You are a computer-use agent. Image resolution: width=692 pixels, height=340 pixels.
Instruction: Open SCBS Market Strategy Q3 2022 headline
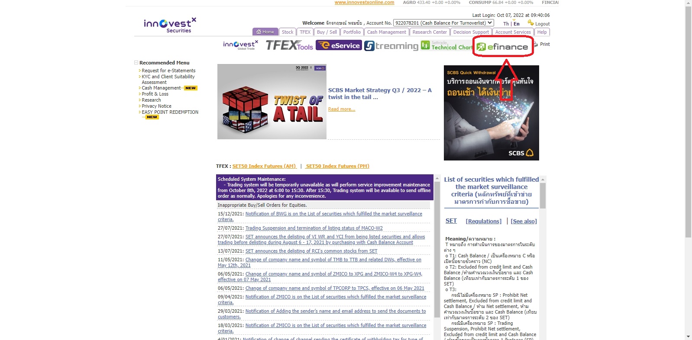tap(380, 93)
